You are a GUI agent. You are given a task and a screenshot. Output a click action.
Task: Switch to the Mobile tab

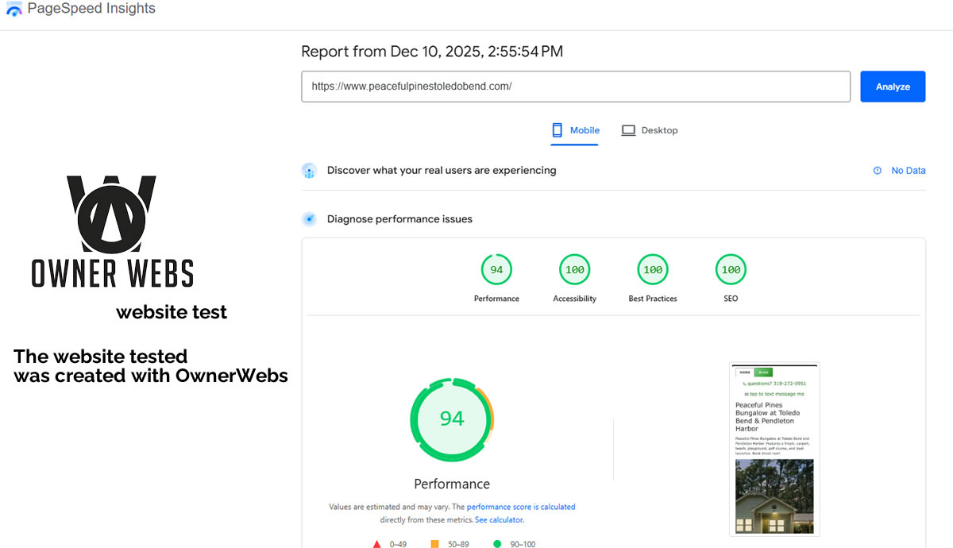(576, 130)
